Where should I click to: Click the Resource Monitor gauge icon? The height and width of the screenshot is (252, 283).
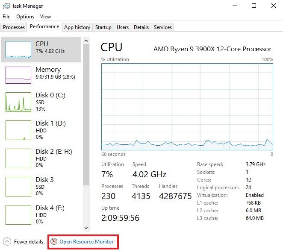tap(53, 241)
